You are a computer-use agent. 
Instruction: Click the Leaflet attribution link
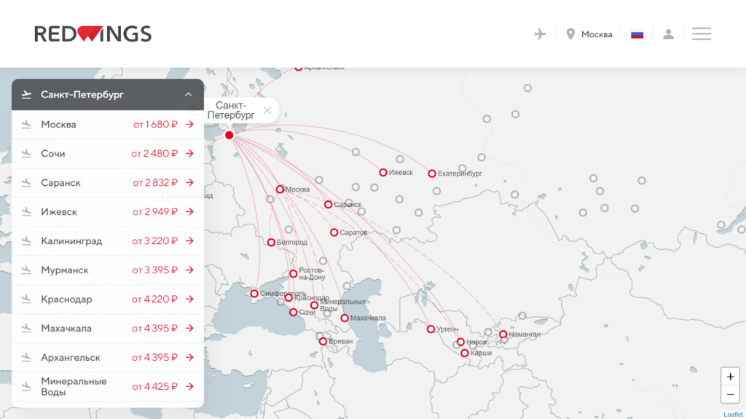pos(733,415)
